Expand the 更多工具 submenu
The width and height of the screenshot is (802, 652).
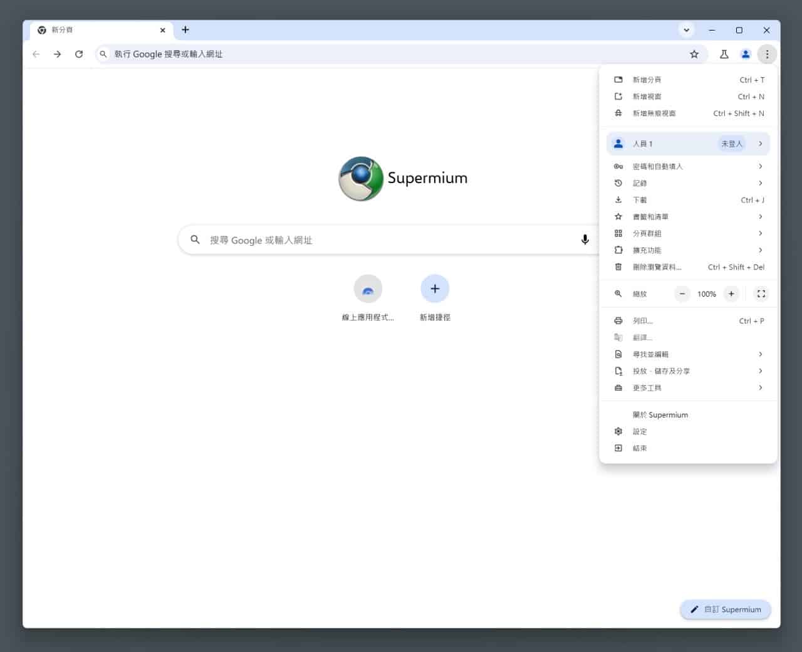(x=688, y=388)
